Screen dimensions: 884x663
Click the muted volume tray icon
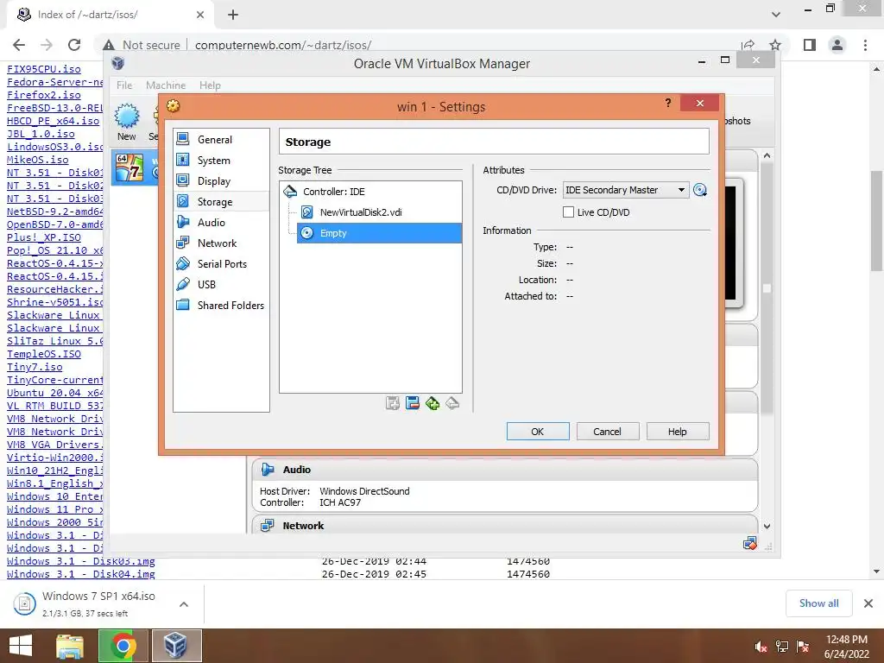(761, 647)
